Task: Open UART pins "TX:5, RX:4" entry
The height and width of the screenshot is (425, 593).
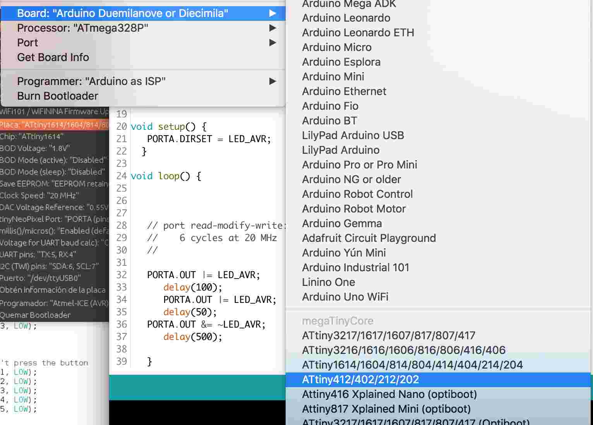Action: point(55,254)
